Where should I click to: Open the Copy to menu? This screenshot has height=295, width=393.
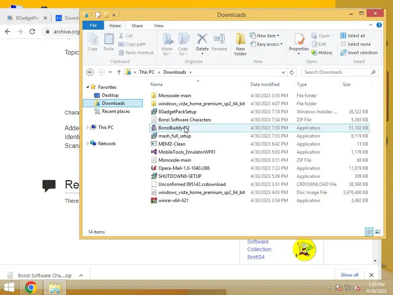click(x=183, y=45)
